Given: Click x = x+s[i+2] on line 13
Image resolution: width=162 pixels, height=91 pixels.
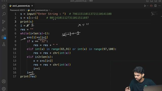Looking at the screenshot, I should [43, 61].
